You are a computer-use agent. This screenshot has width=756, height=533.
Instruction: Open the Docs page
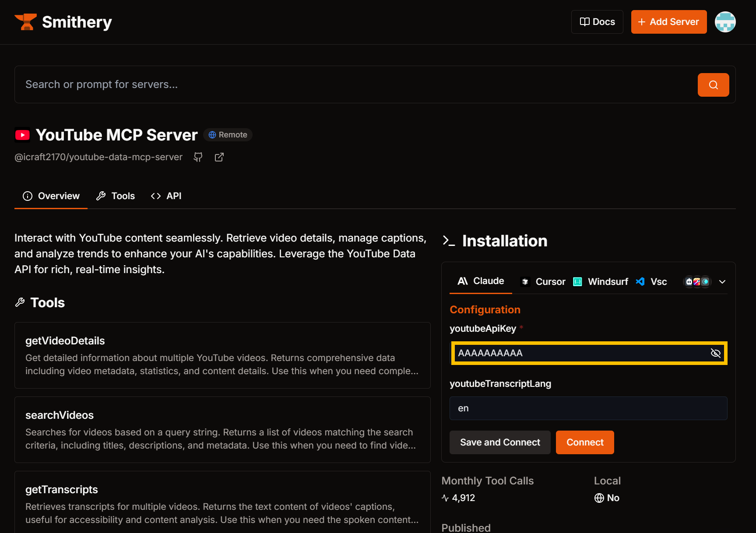pos(597,22)
